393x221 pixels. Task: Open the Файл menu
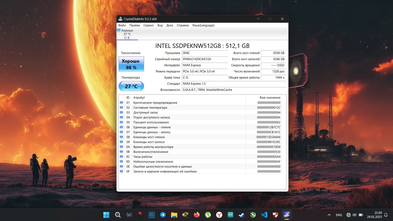point(122,25)
